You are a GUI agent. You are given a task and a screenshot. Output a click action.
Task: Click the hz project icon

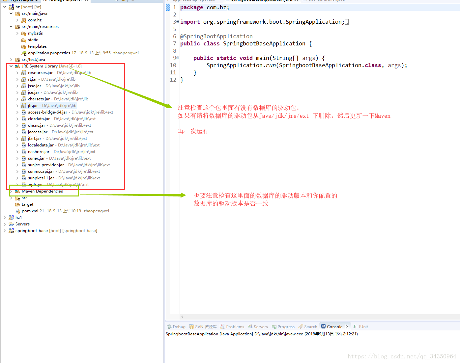tap(11, 7)
